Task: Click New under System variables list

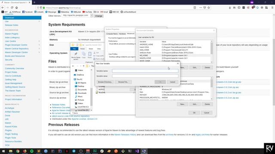Action: [x=182, y=104]
